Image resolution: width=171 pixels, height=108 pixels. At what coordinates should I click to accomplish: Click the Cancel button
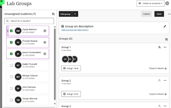[x=147, y=14]
